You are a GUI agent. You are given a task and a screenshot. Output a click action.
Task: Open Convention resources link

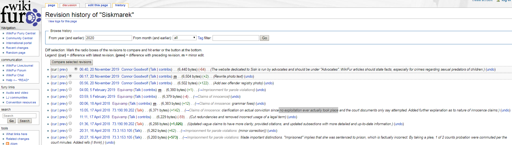click(x=21, y=102)
